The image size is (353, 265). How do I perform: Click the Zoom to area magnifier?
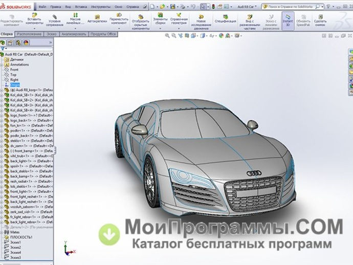(x=174, y=36)
